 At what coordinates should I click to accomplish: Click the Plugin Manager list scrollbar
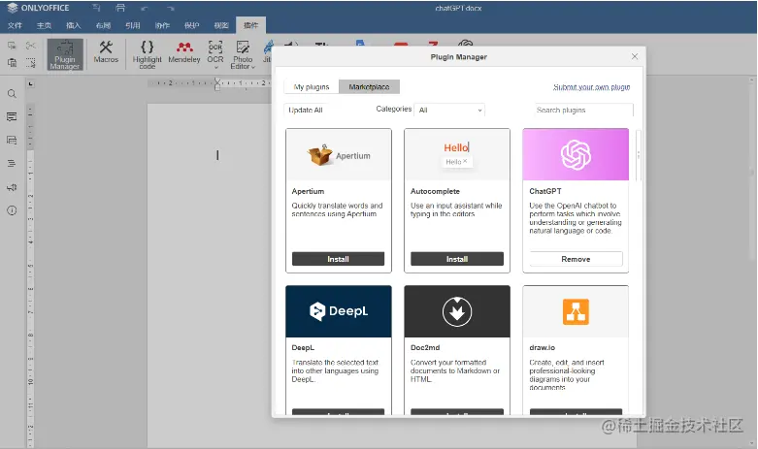pos(638,155)
